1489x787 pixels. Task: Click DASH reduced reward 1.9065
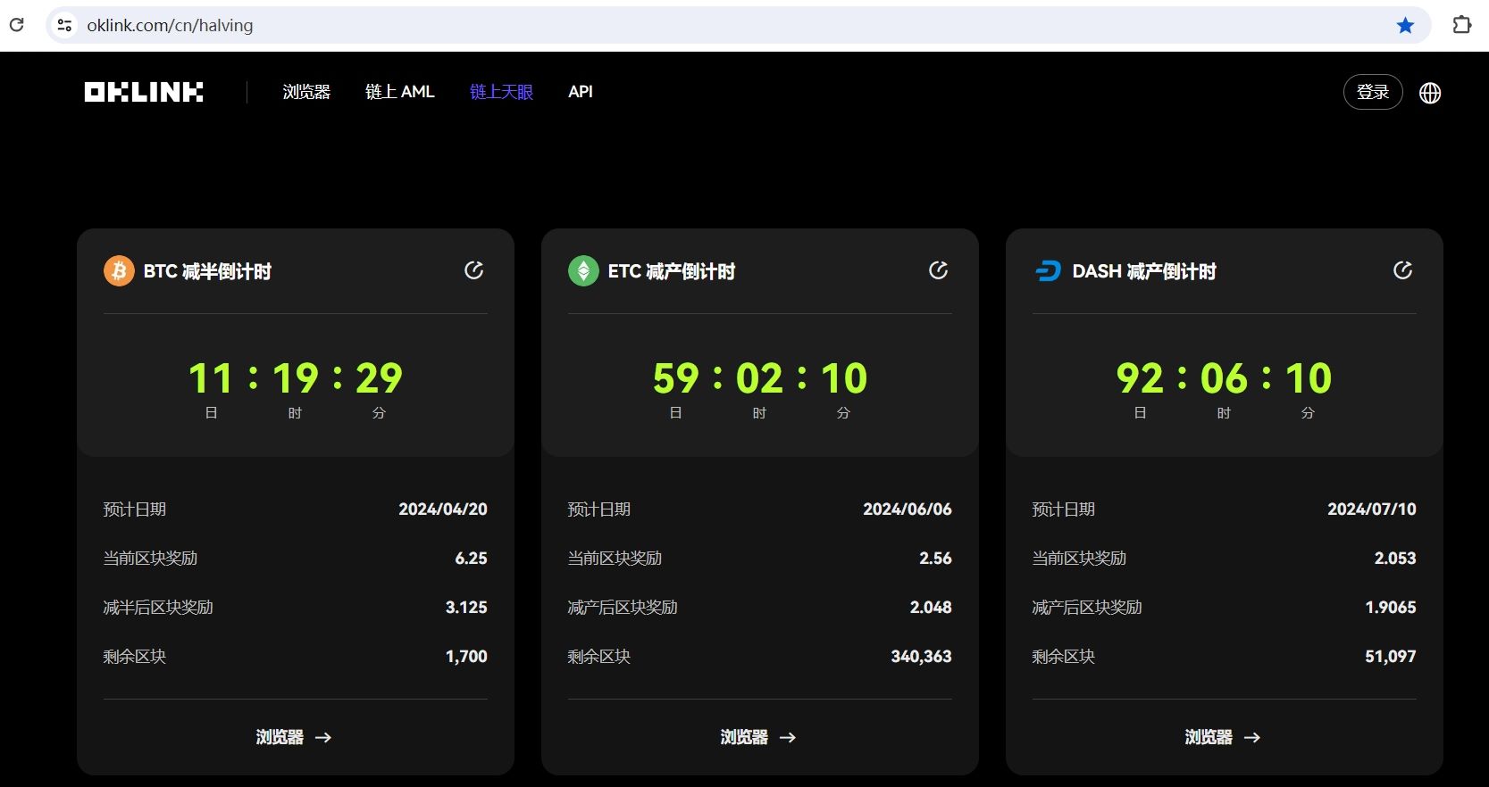[x=1391, y=608]
